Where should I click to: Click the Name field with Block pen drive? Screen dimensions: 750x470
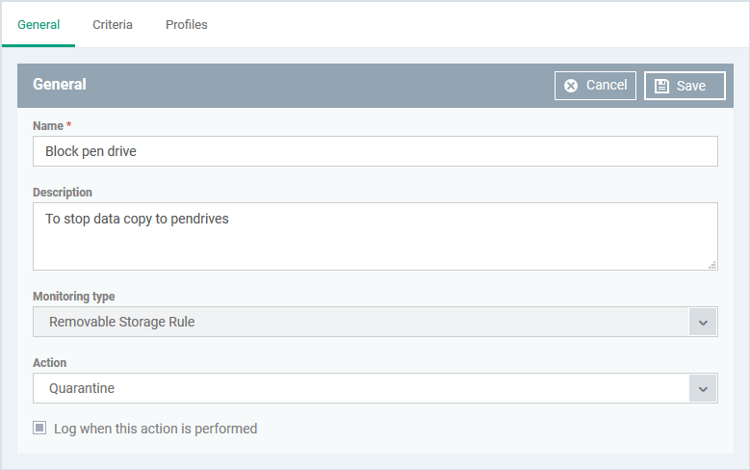click(375, 151)
